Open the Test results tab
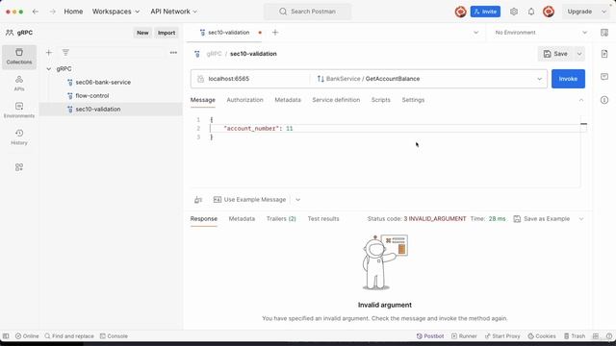Viewport: 616px width, 346px height. tap(323, 219)
